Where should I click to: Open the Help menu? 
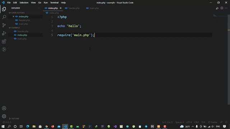pos(63,3)
